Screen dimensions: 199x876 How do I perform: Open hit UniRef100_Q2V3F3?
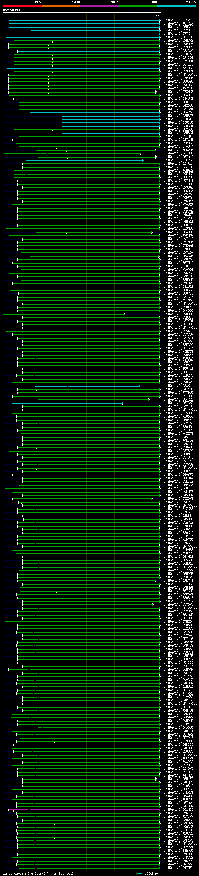point(178,30)
